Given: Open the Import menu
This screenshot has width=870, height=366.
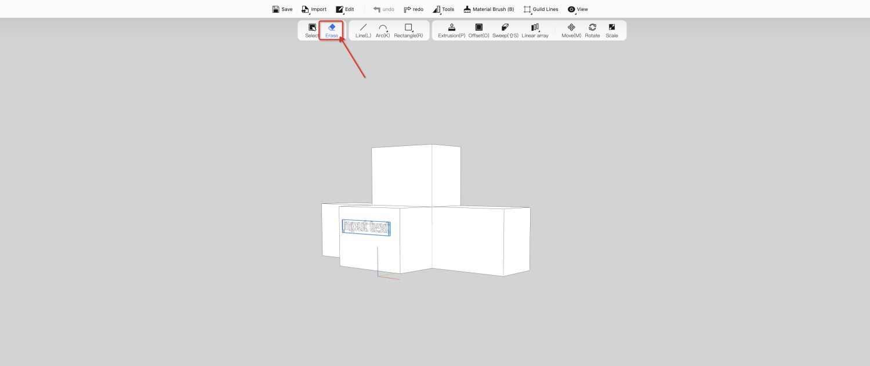Looking at the screenshot, I should tap(314, 9).
